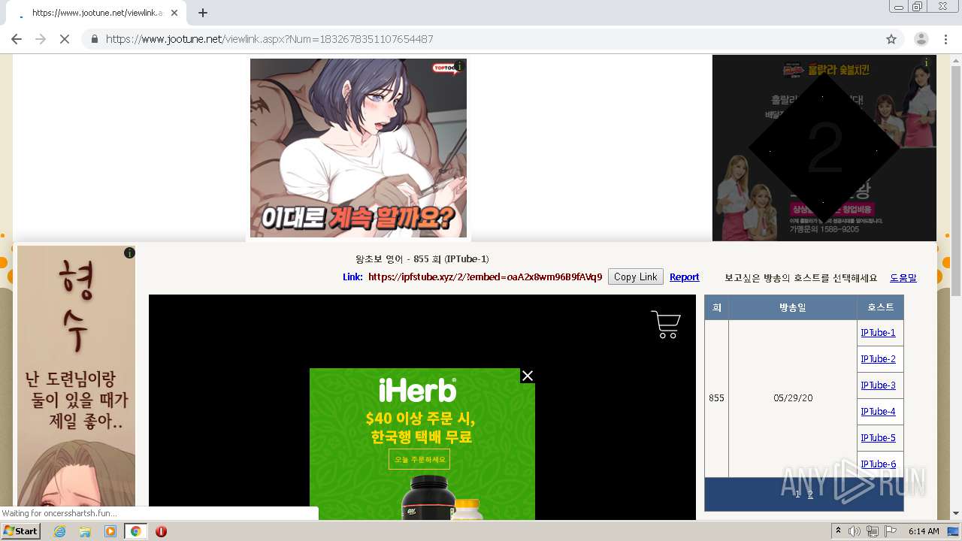Click the Copy Link button

pyautogui.click(x=636, y=277)
